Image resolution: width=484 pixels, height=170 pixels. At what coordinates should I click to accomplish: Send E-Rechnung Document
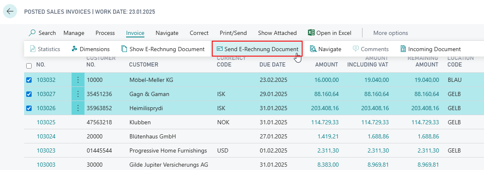[257, 49]
